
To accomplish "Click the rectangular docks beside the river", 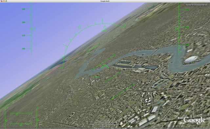I will tap(135, 65).
